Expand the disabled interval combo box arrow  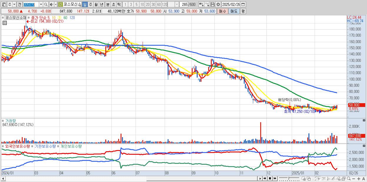click(x=177, y=4)
